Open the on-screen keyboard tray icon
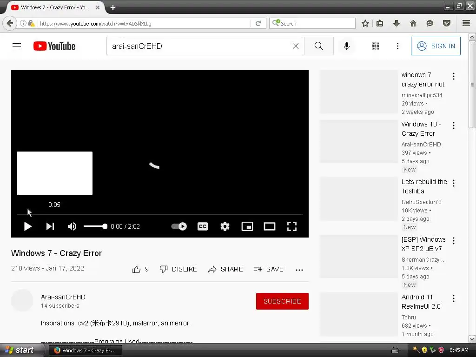This screenshot has width=476, height=357. click(395, 350)
